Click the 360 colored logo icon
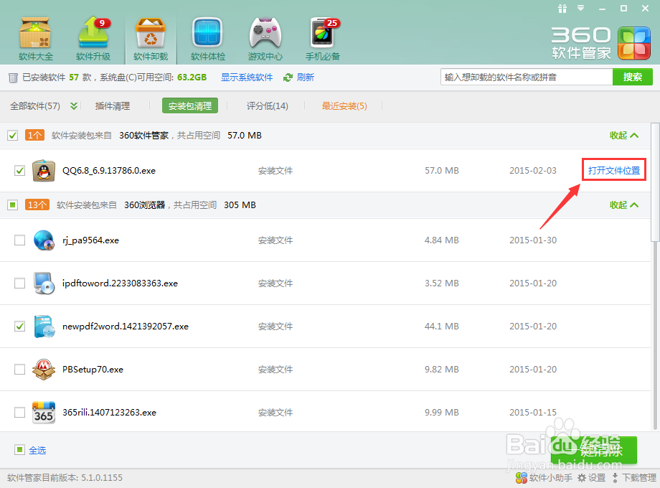 pyautogui.click(x=634, y=43)
